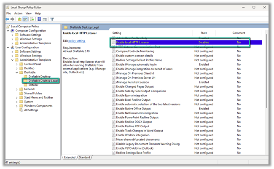Select the Desktop tree folder

tap(29, 68)
